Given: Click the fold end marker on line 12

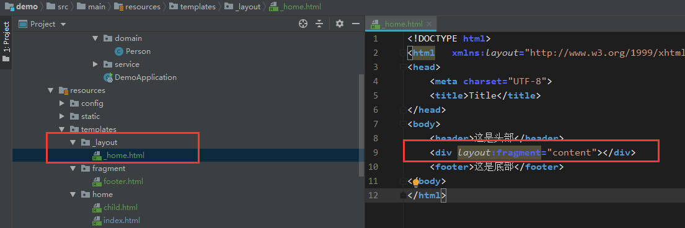Looking at the screenshot, I should click(402, 196).
